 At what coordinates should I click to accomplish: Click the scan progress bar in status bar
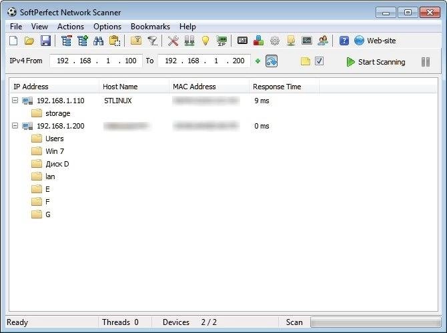[x=376, y=322]
